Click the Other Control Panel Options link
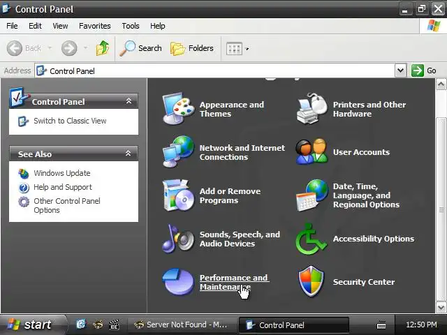 click(x=67, y=205)
